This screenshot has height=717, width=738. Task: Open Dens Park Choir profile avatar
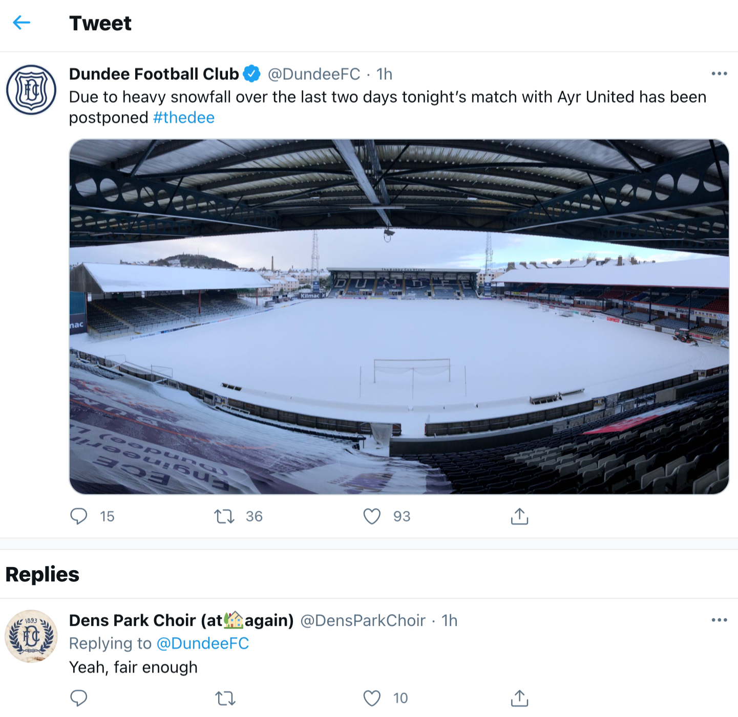pyautogui.click(x=31, y=636)
